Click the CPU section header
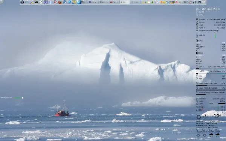This screenshot has height=141, width=226. coord(199,41)
